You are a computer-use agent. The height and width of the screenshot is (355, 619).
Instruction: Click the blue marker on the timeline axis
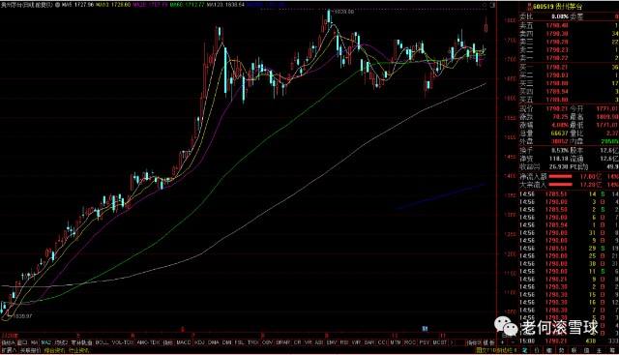click(425, 329)
